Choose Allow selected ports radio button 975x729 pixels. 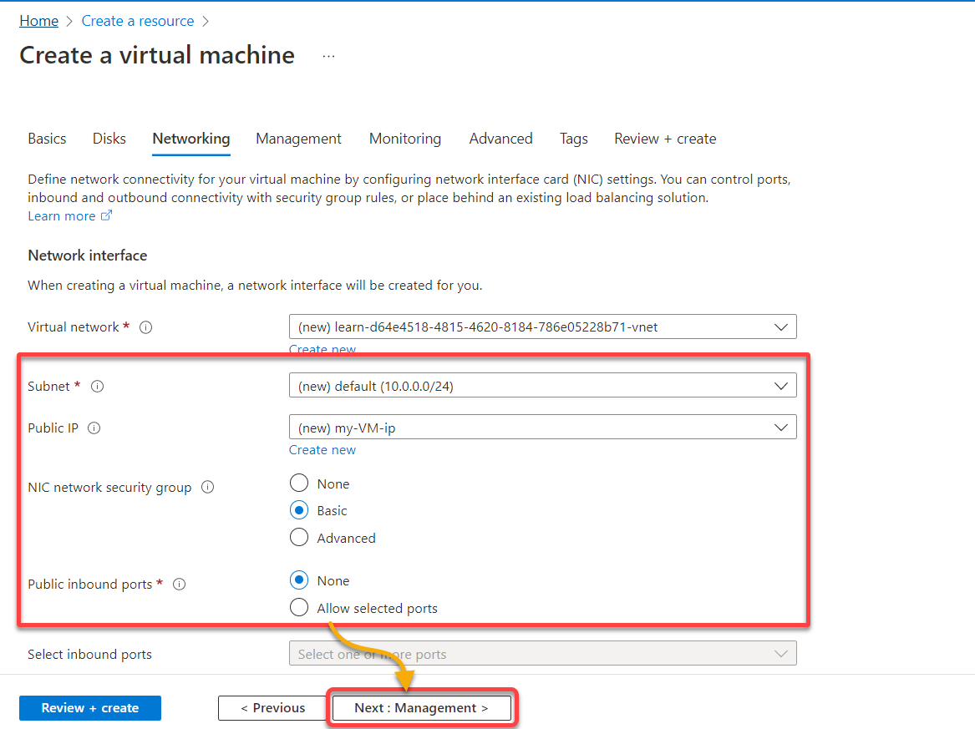299,607
